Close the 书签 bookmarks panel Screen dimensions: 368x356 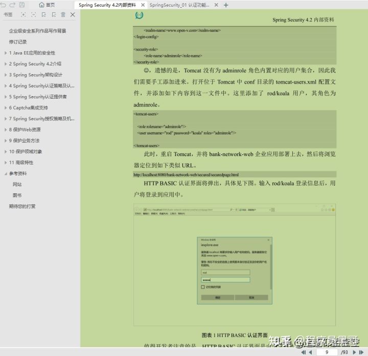(x=73, y=14)
